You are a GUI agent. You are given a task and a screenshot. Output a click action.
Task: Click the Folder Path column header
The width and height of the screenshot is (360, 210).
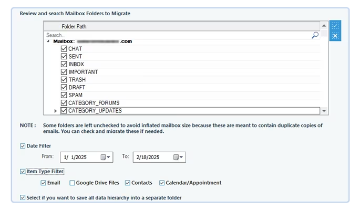74,26
